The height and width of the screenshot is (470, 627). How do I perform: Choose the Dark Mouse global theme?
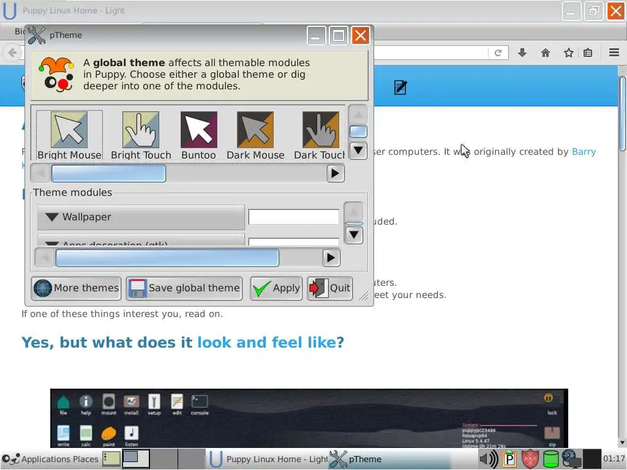click(255, 135)
